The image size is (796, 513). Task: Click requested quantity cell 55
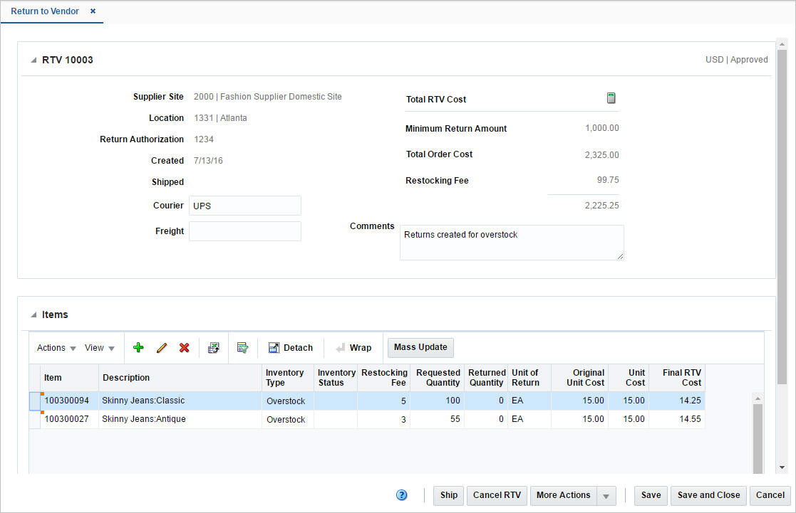click(437, 419)
